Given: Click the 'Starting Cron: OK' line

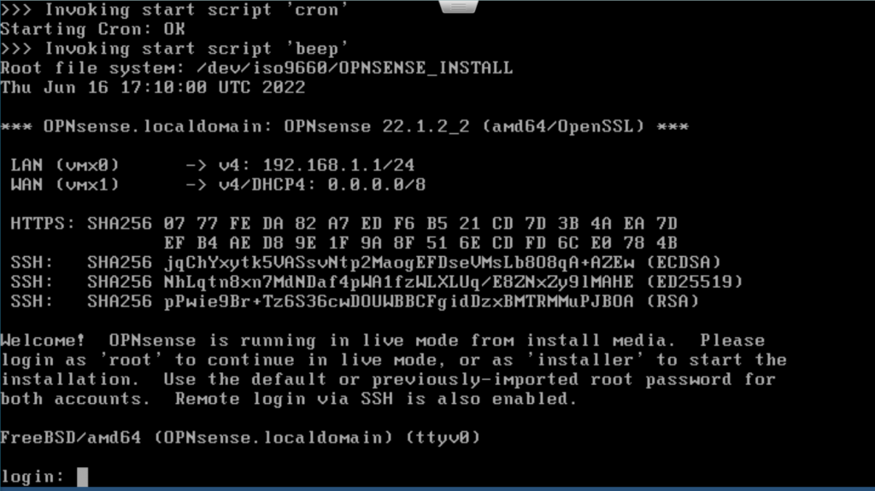Looking at the screenshot, I should pos(92,29).
